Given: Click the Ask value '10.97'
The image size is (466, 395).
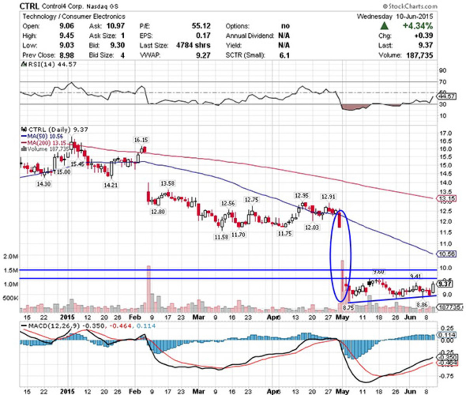Looking at the screenshot, I should coord(115,26).
